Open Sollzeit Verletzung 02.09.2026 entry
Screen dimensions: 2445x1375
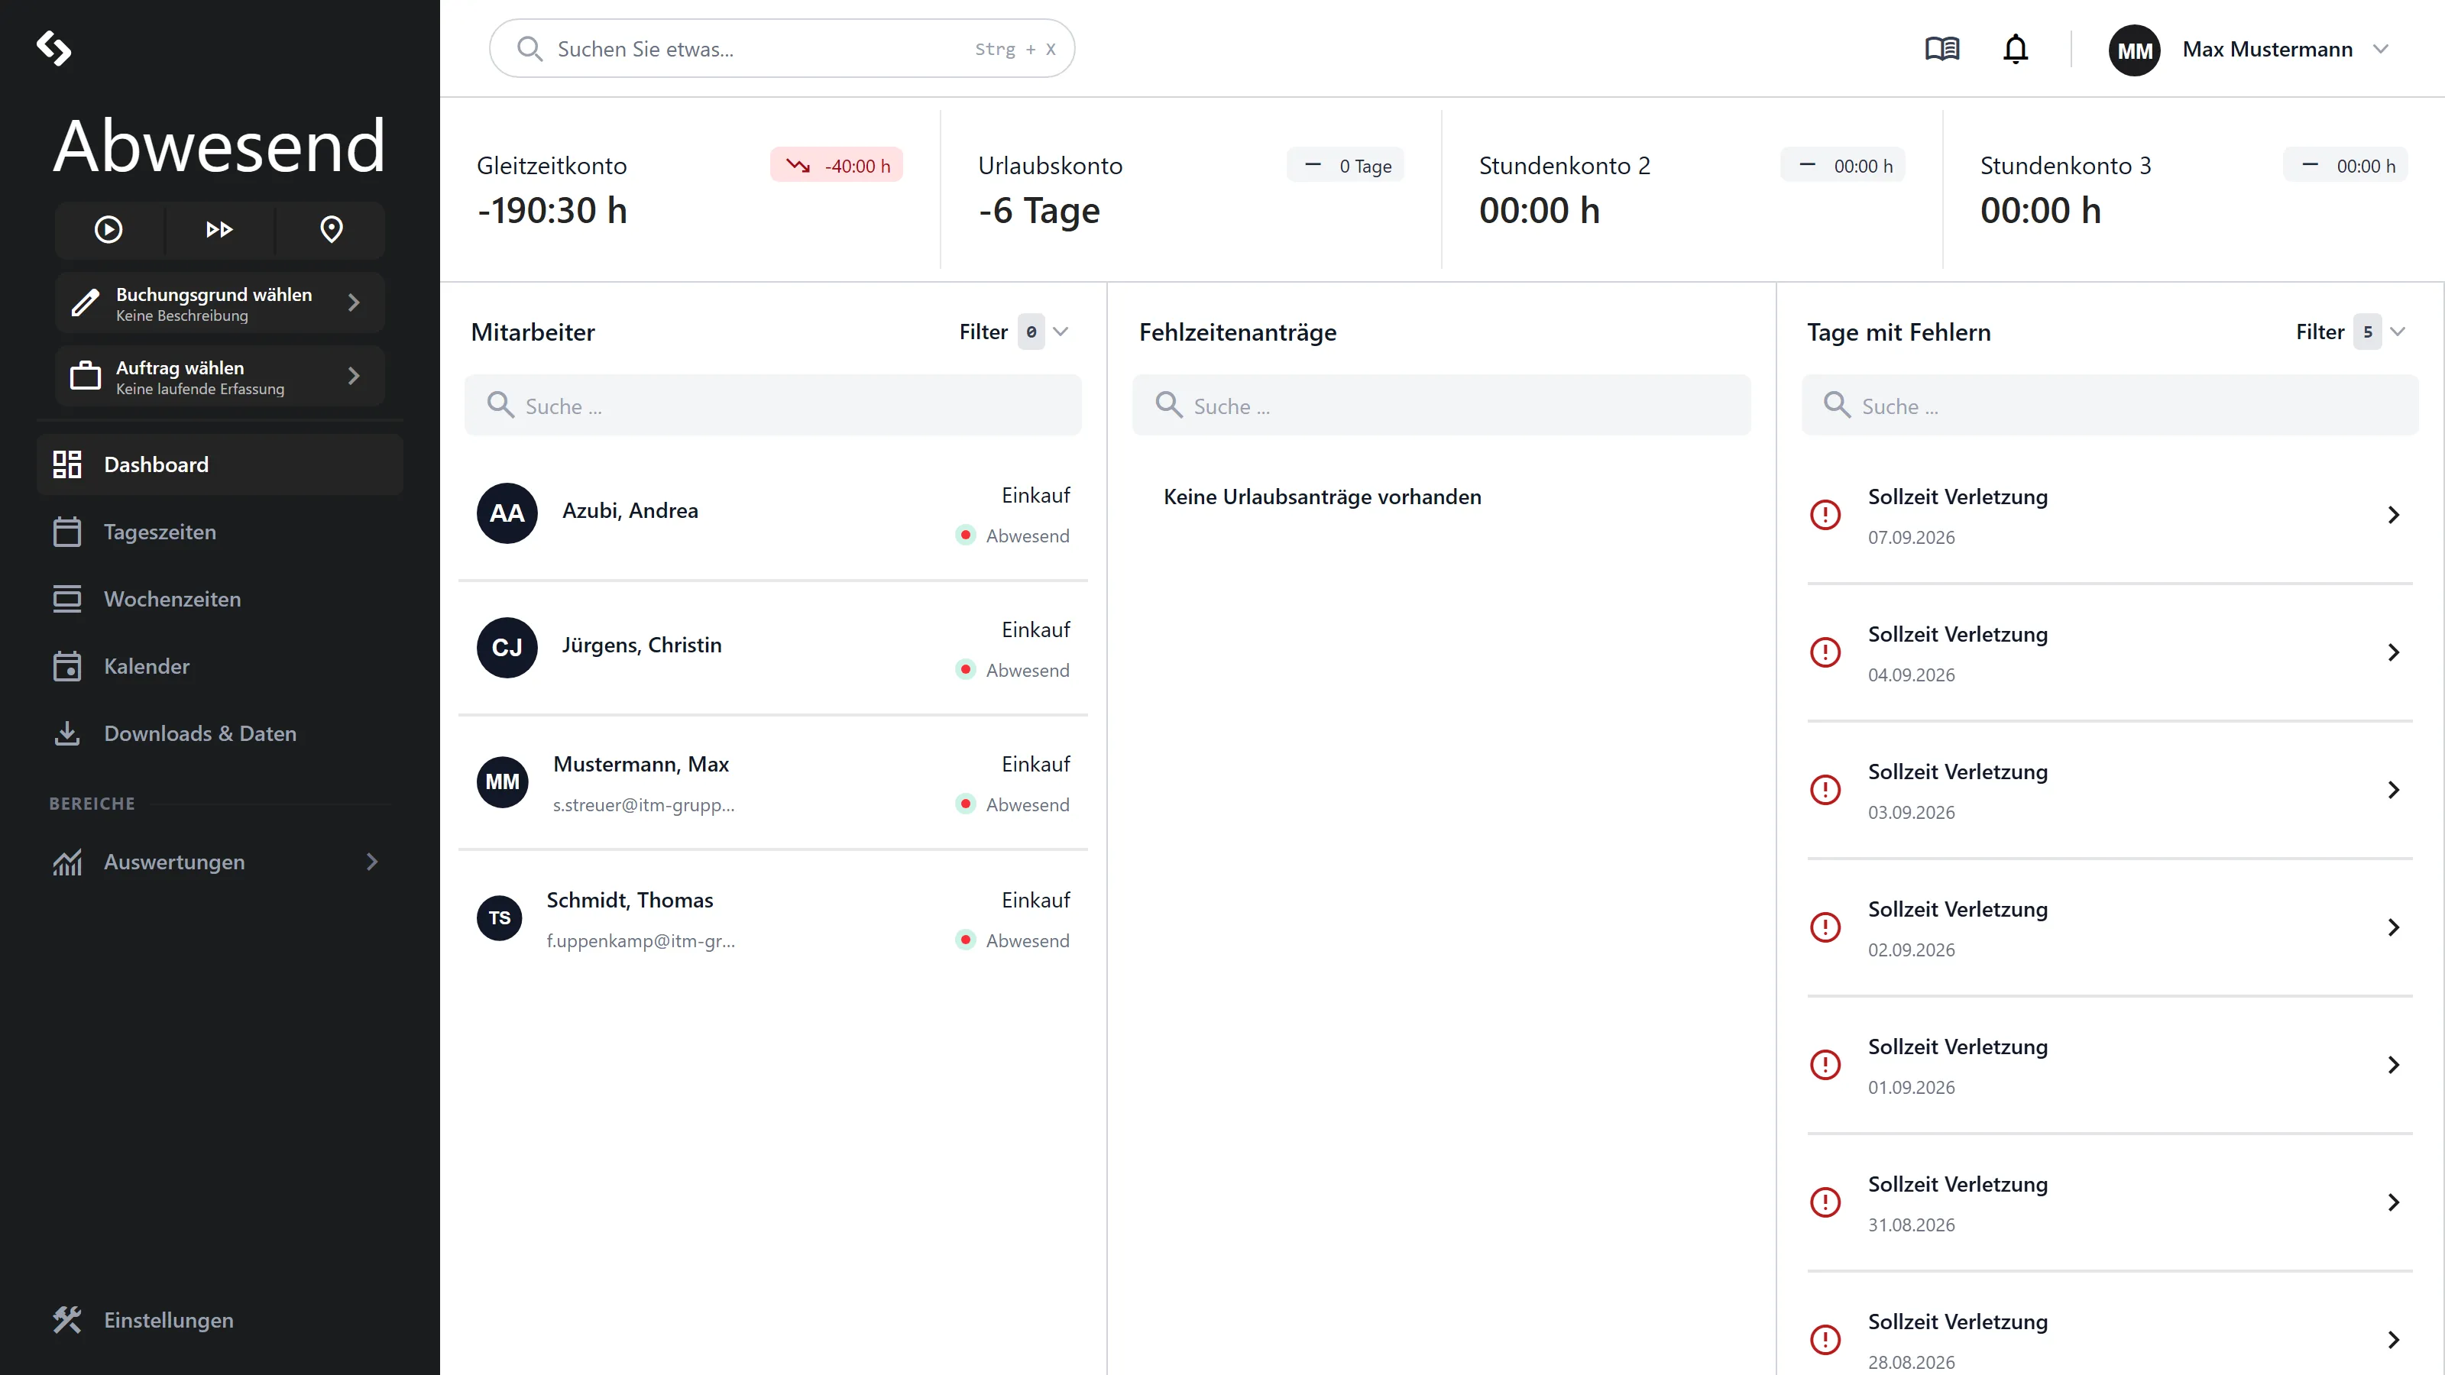tap(2109, 927)
